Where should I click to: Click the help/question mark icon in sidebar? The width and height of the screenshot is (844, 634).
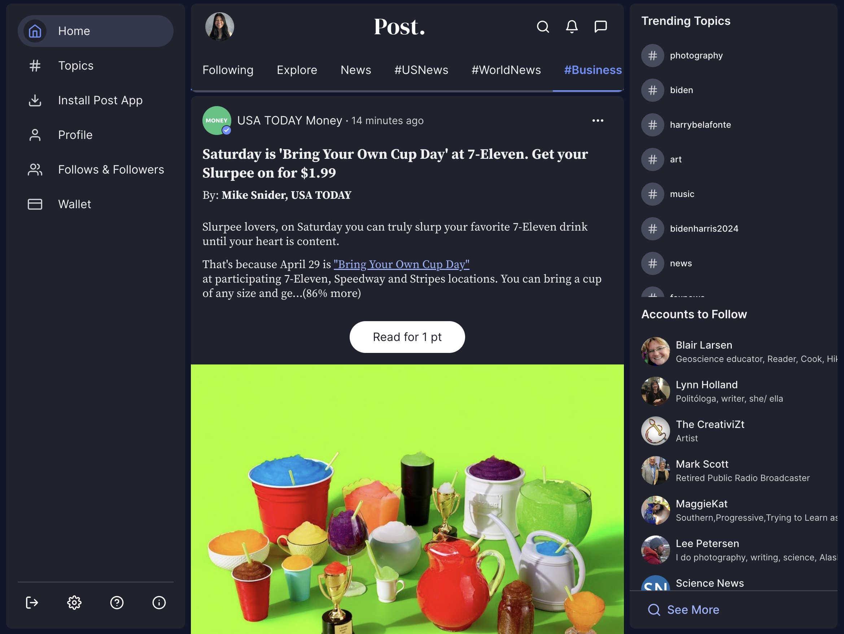(x=116, y=603)
